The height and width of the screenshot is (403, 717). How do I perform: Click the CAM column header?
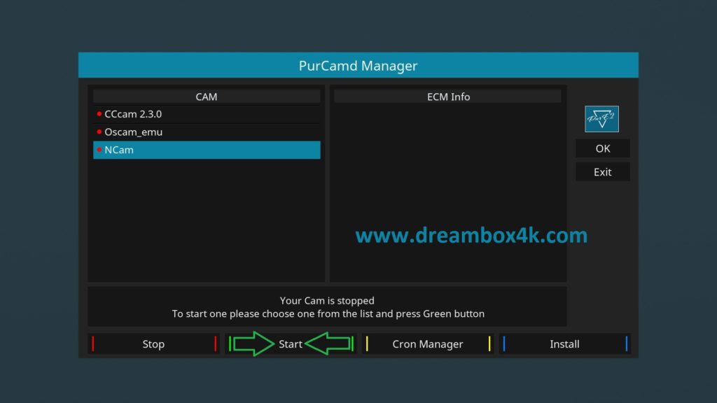pos(207,97)
